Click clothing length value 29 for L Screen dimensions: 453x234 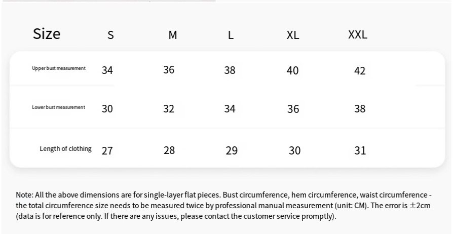pos(232,150)
